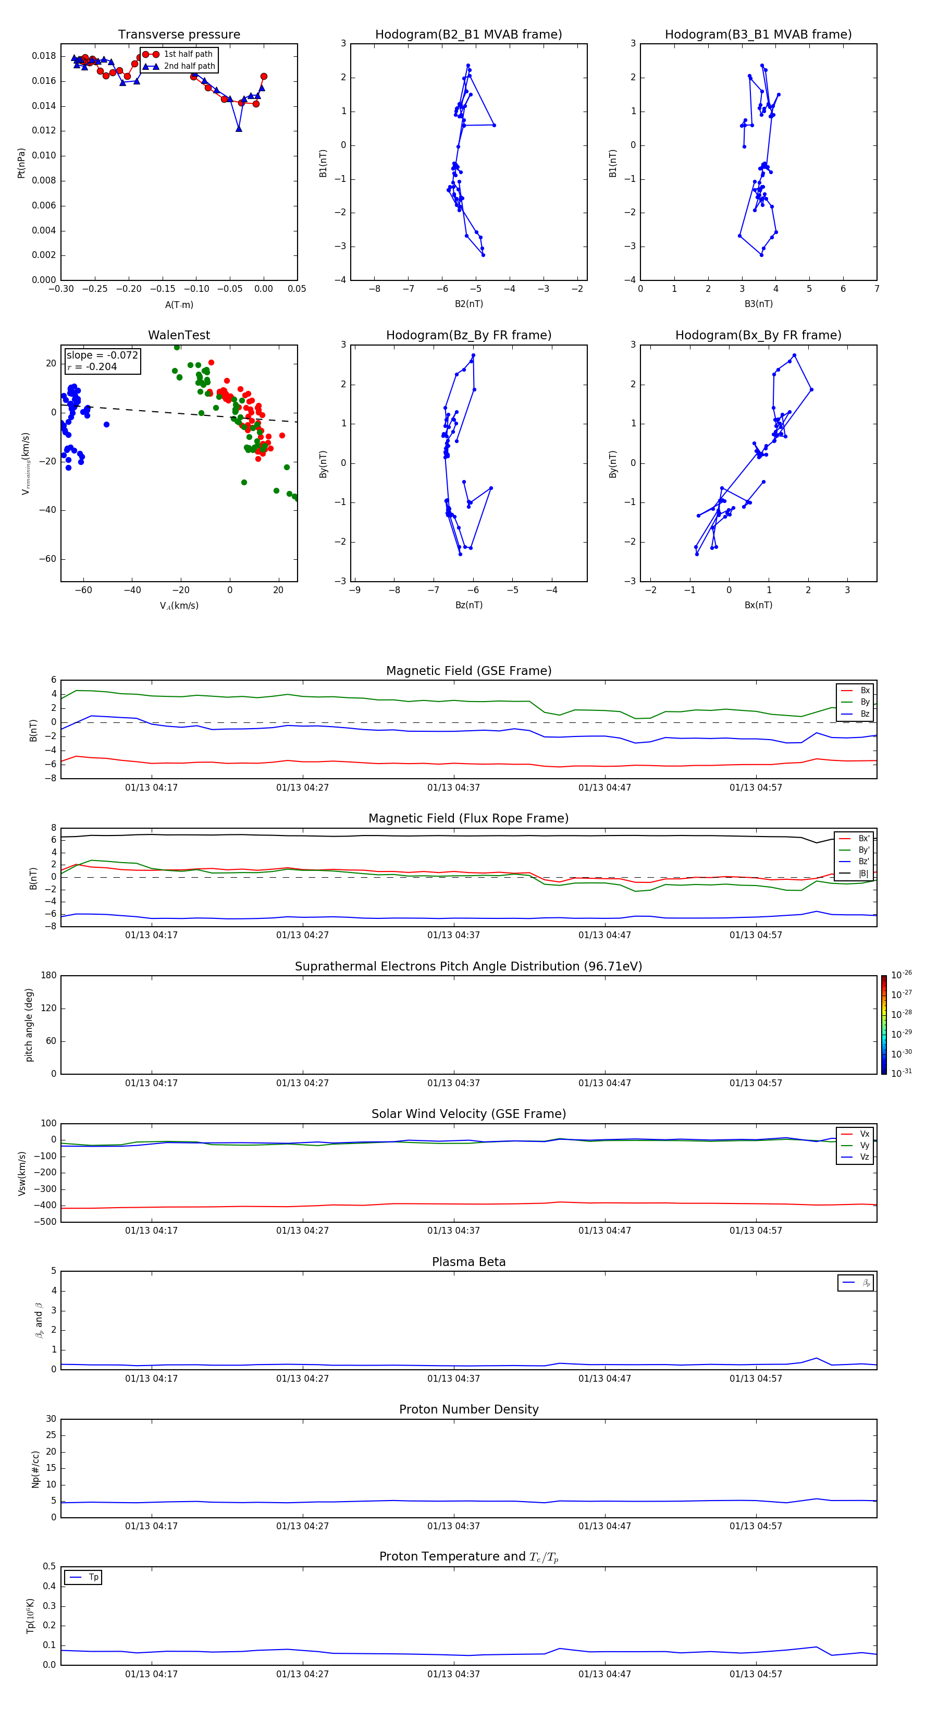Select the 'Hodogram(Bz_By FR frame)' title
This screenshot has width=938, height=1720.
[x=468, y=335]
